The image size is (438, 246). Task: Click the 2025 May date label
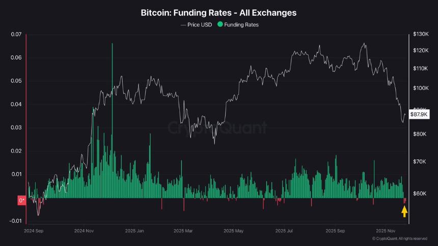[234, 231]
